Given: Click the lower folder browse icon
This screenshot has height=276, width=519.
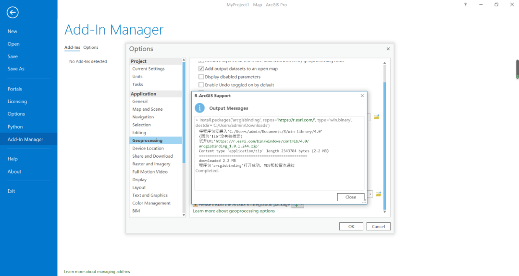Looking at the screenshot, I should [x=378, y=194].
